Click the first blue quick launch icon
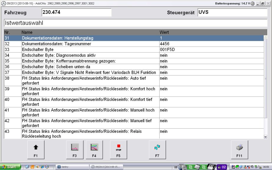 (27, 167)
